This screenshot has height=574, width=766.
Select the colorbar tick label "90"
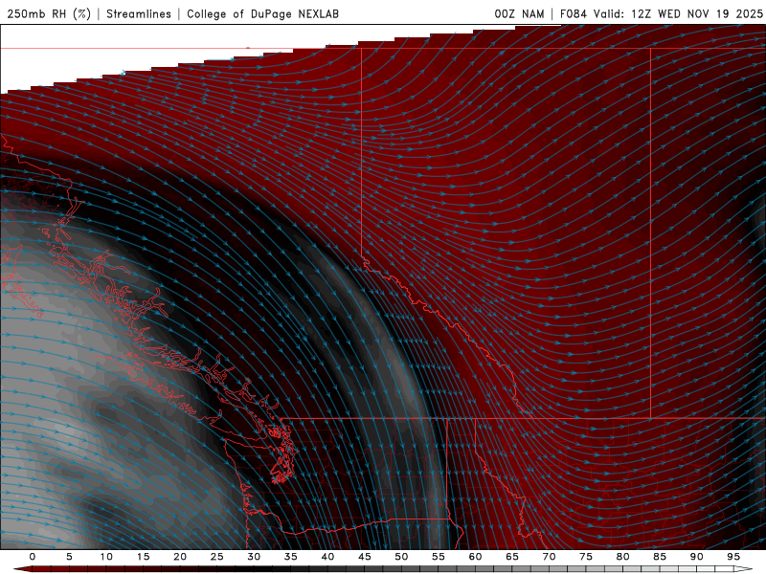coord(696,557)
